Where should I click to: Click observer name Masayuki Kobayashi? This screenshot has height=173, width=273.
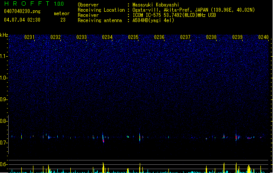[x=156, y=5]
